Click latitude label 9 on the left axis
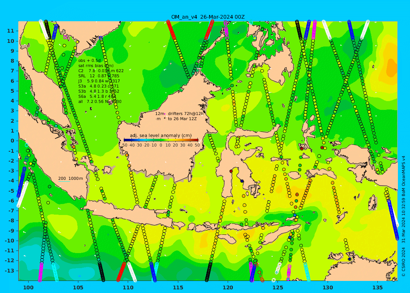 (12, 51)
